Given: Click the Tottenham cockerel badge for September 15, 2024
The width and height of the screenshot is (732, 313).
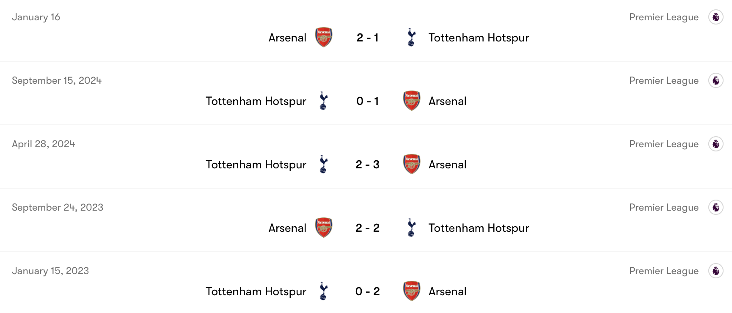Looking at the screenshot, I should point(324,101).
